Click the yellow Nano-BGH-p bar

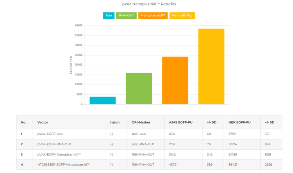point(211,66)
